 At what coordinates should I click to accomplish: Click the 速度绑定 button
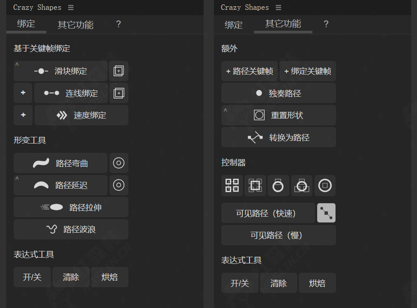pyautogui.click(x=82, y=115)
